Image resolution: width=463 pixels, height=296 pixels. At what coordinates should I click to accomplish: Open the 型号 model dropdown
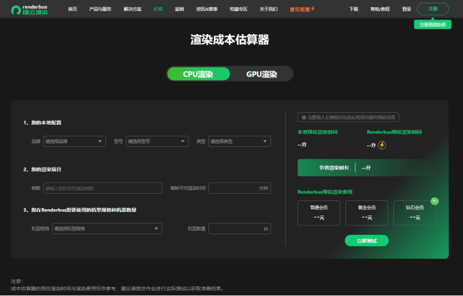[157, 141]
